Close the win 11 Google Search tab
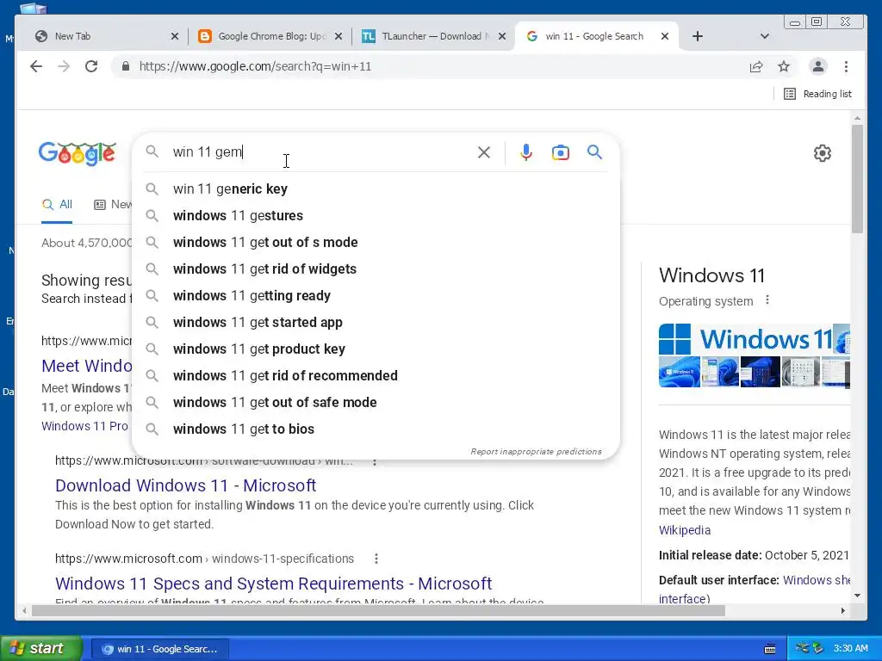Screen dimensions: 882x661 click(x=665, y=36)
